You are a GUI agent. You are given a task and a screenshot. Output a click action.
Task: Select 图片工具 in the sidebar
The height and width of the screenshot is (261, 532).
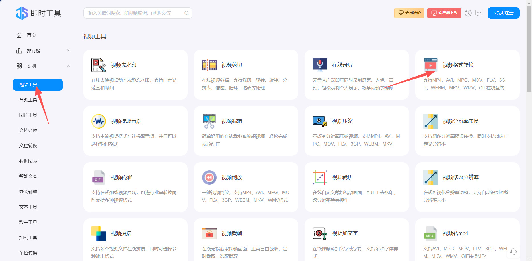point(28,115)
